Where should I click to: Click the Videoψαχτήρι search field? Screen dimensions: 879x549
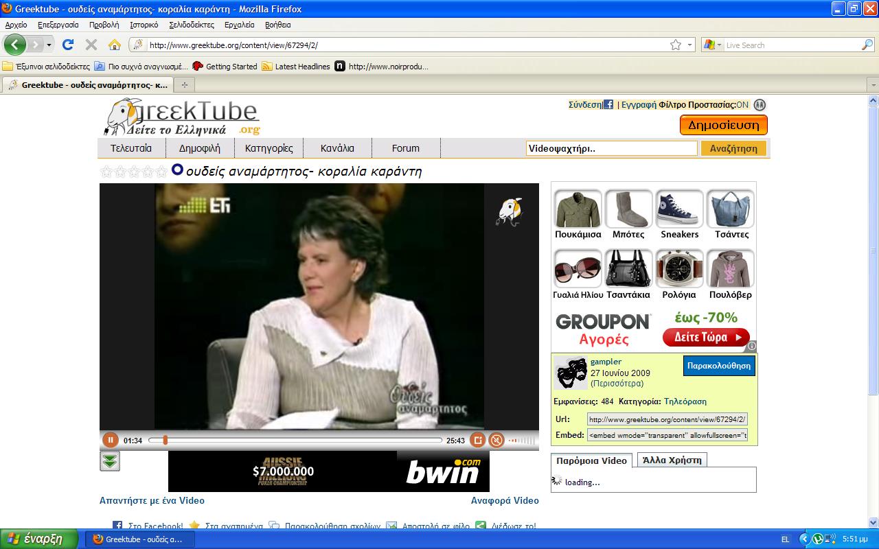pyautogui.click(x=611, y=148)
